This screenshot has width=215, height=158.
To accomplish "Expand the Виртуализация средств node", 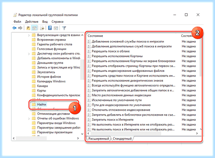I will [29, 35].
